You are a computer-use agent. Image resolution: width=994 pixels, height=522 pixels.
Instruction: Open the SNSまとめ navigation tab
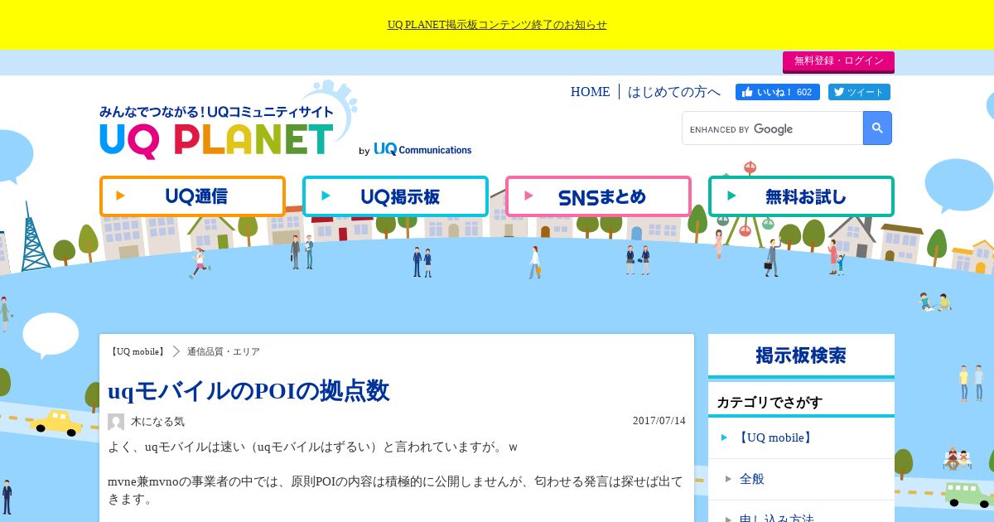coord(598,196)
